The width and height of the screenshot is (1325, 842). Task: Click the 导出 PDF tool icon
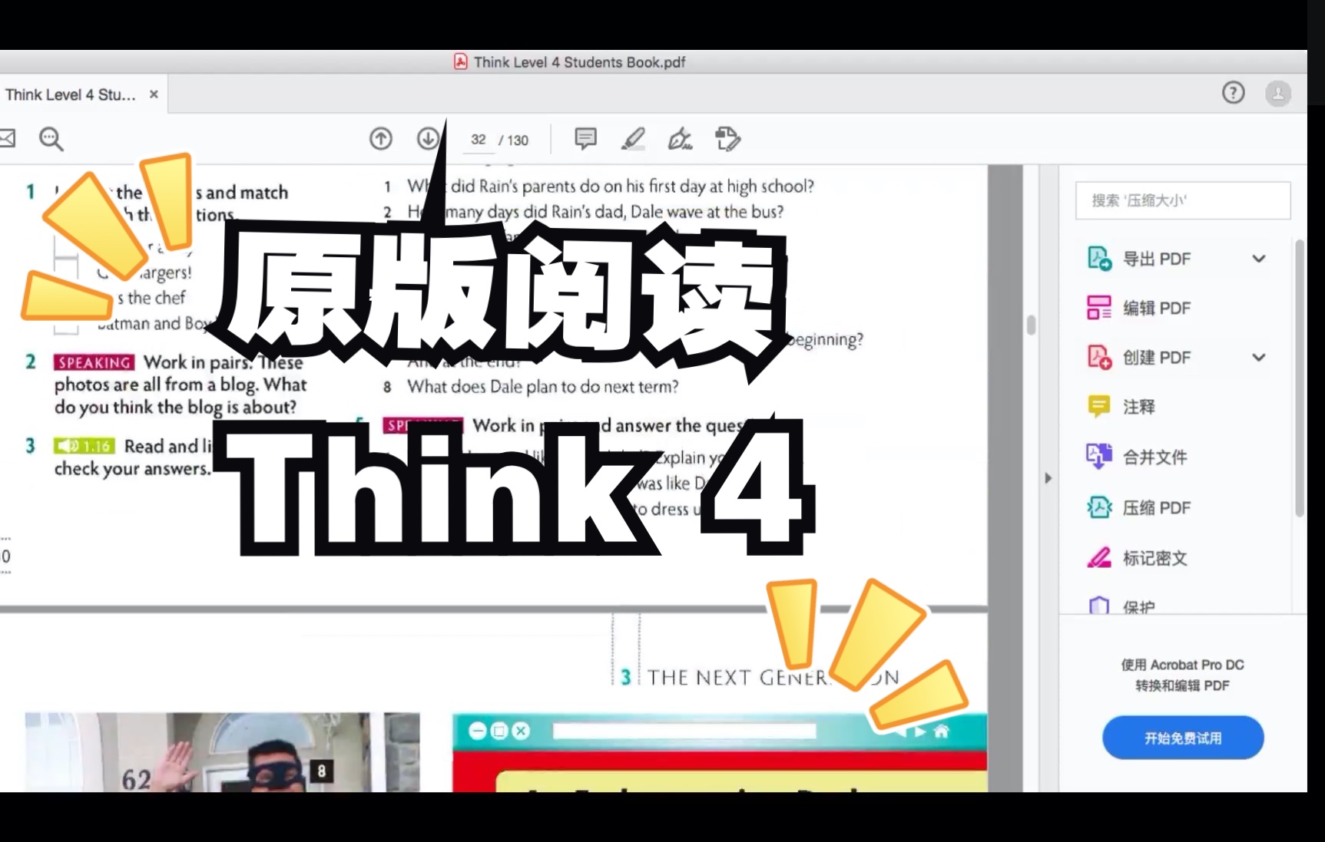[1099, 259]
